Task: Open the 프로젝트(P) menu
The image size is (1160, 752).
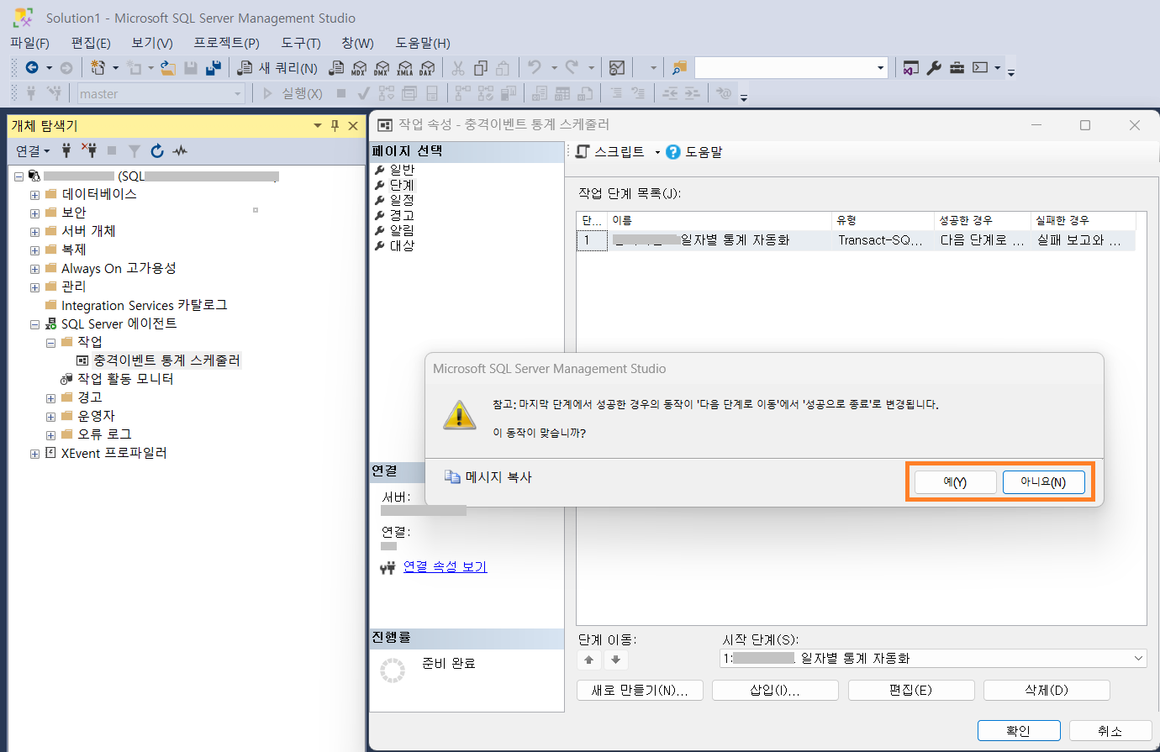Action: pyautogui.click(x=227, y=43)
